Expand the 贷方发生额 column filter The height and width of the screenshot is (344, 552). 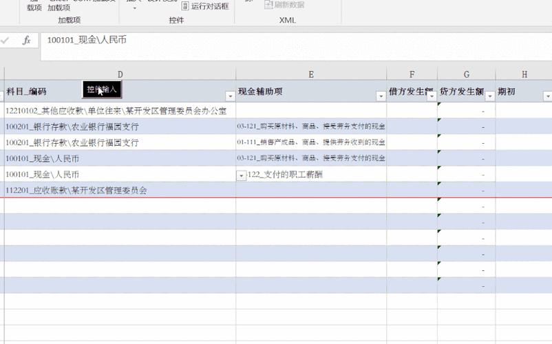click(489, 96)
